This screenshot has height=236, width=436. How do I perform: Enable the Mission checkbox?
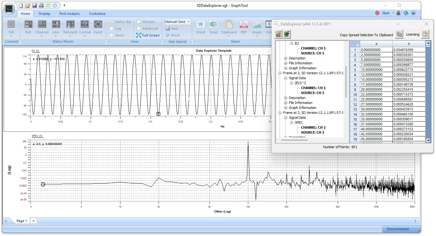pyautogui.click(x=139, y=22)
